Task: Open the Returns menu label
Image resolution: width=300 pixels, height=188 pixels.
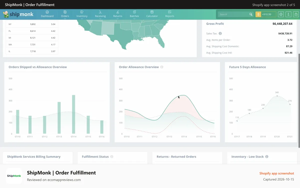Action: (118, 16)
